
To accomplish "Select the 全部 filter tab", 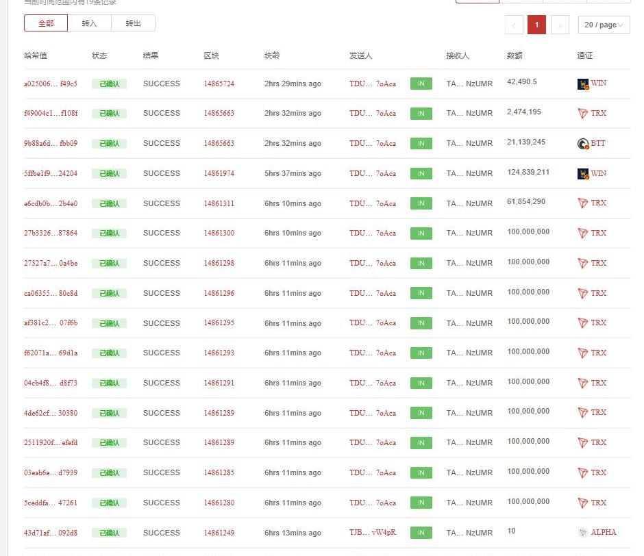I will (46, 23).
